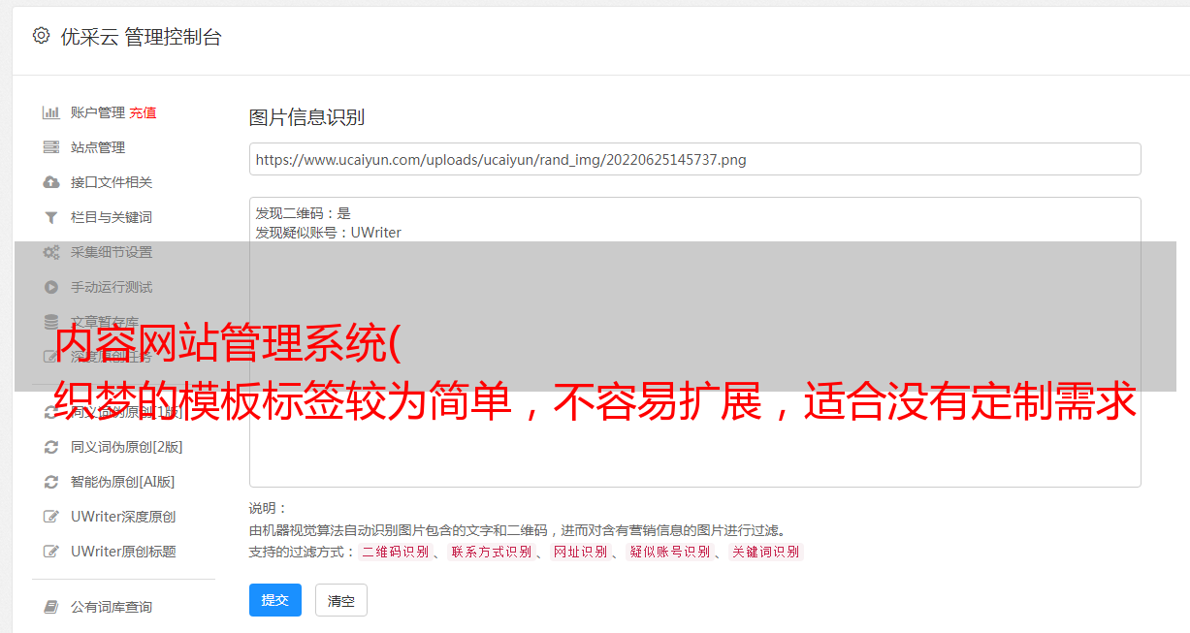The width and height of the screenshot is (1190, 633).
Task: Click the blue 提交 button
Action: tap(275, 600)
